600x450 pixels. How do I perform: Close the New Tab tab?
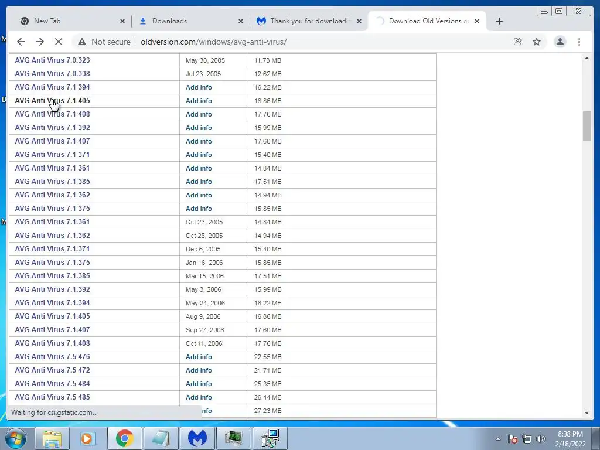click(122, 22)
